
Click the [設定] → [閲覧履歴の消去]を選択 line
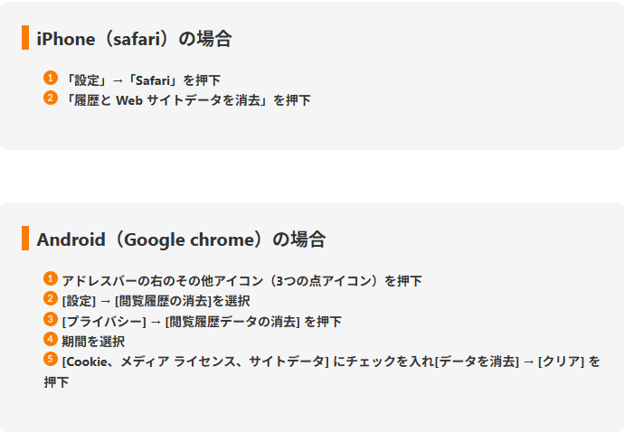point(156,301)
